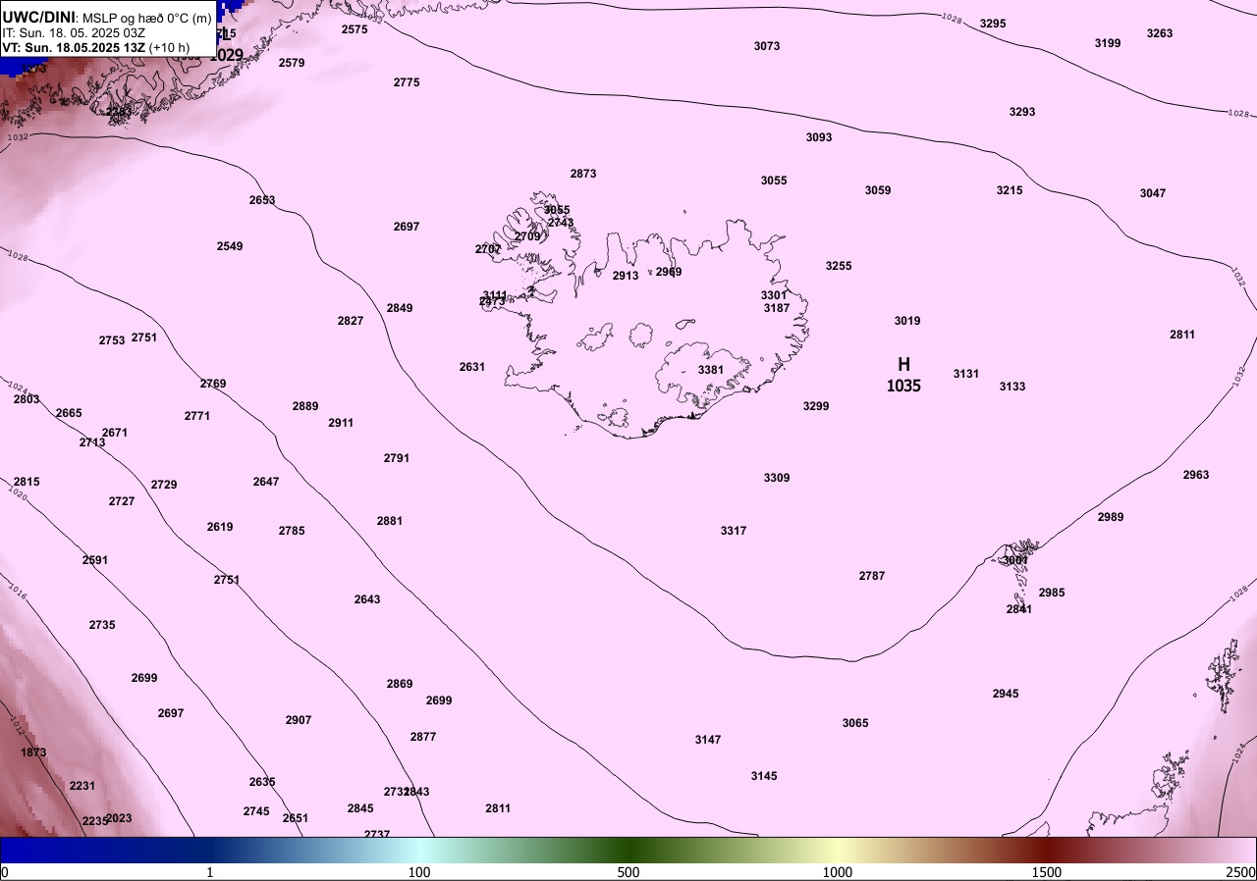
Task: Click the height value 2877
Action: pos(423,737)
